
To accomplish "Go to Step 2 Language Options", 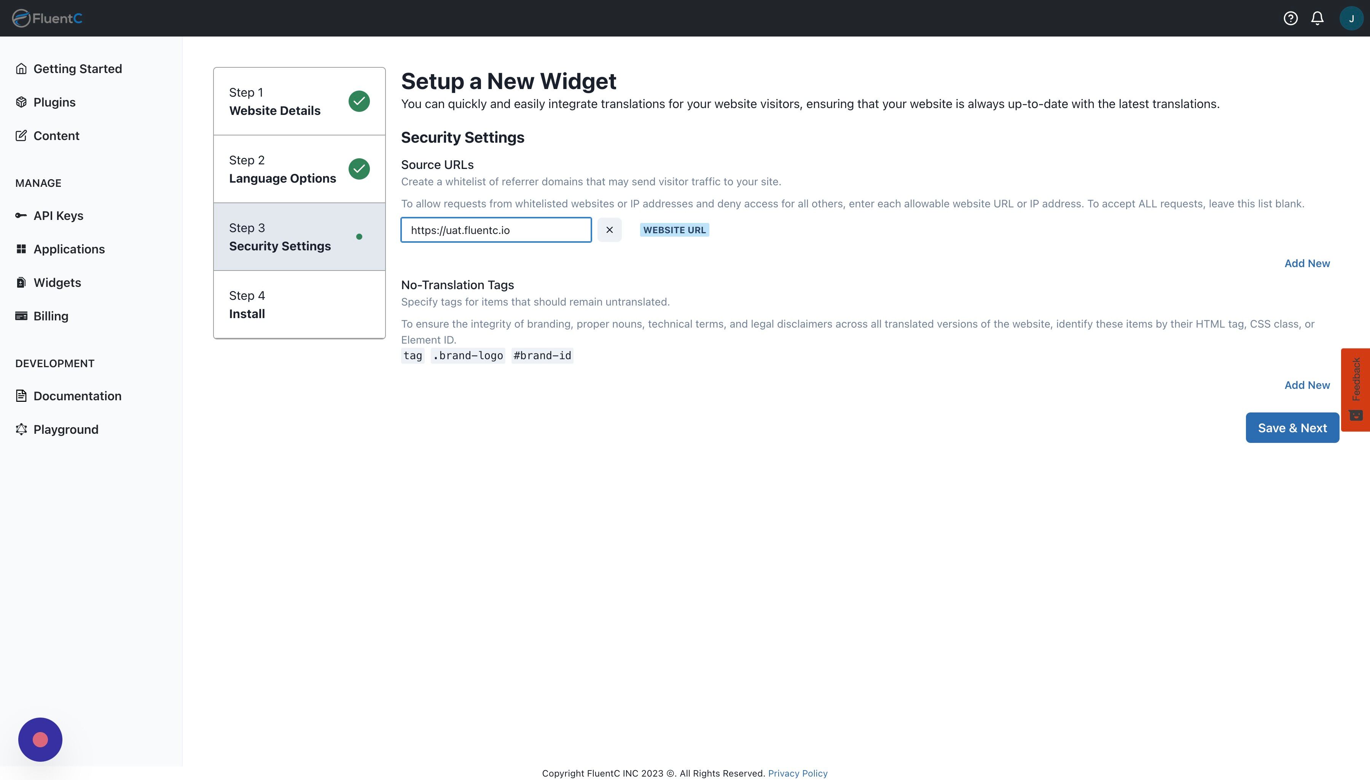I will click(x=299, y=169).
